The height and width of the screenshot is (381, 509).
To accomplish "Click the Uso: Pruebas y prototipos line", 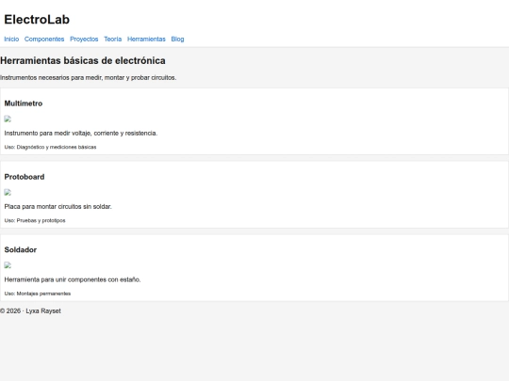I will click(35, 221).
